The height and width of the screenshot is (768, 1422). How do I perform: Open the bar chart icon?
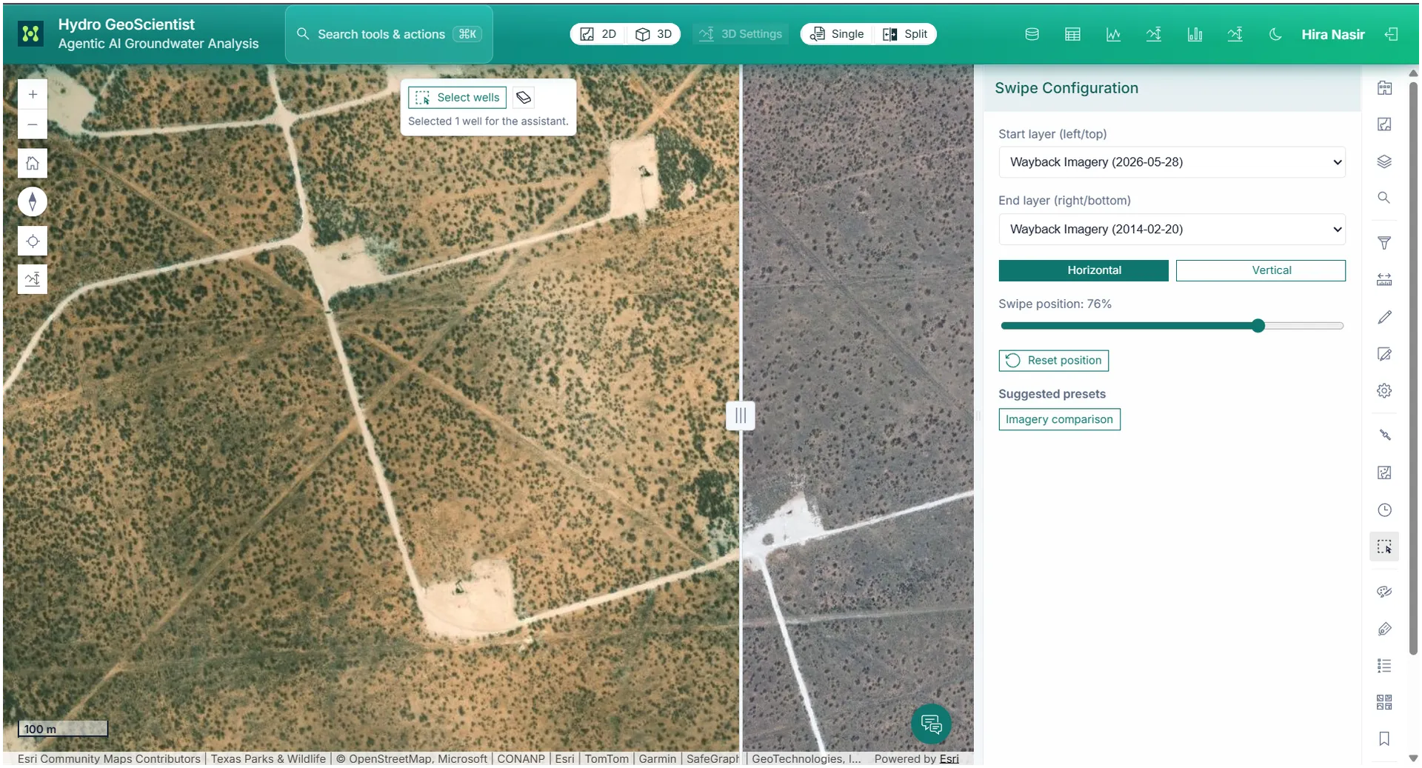pyautogui.click(x=1195, y=34)
